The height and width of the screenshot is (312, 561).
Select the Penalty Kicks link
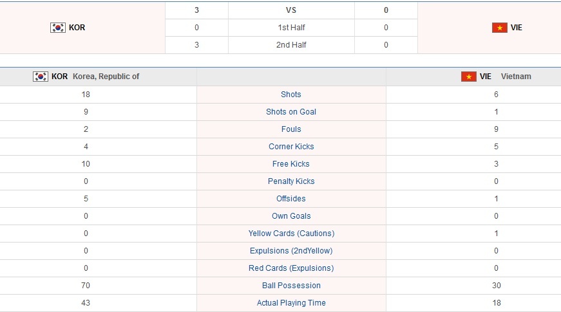(x=291, y=181)
